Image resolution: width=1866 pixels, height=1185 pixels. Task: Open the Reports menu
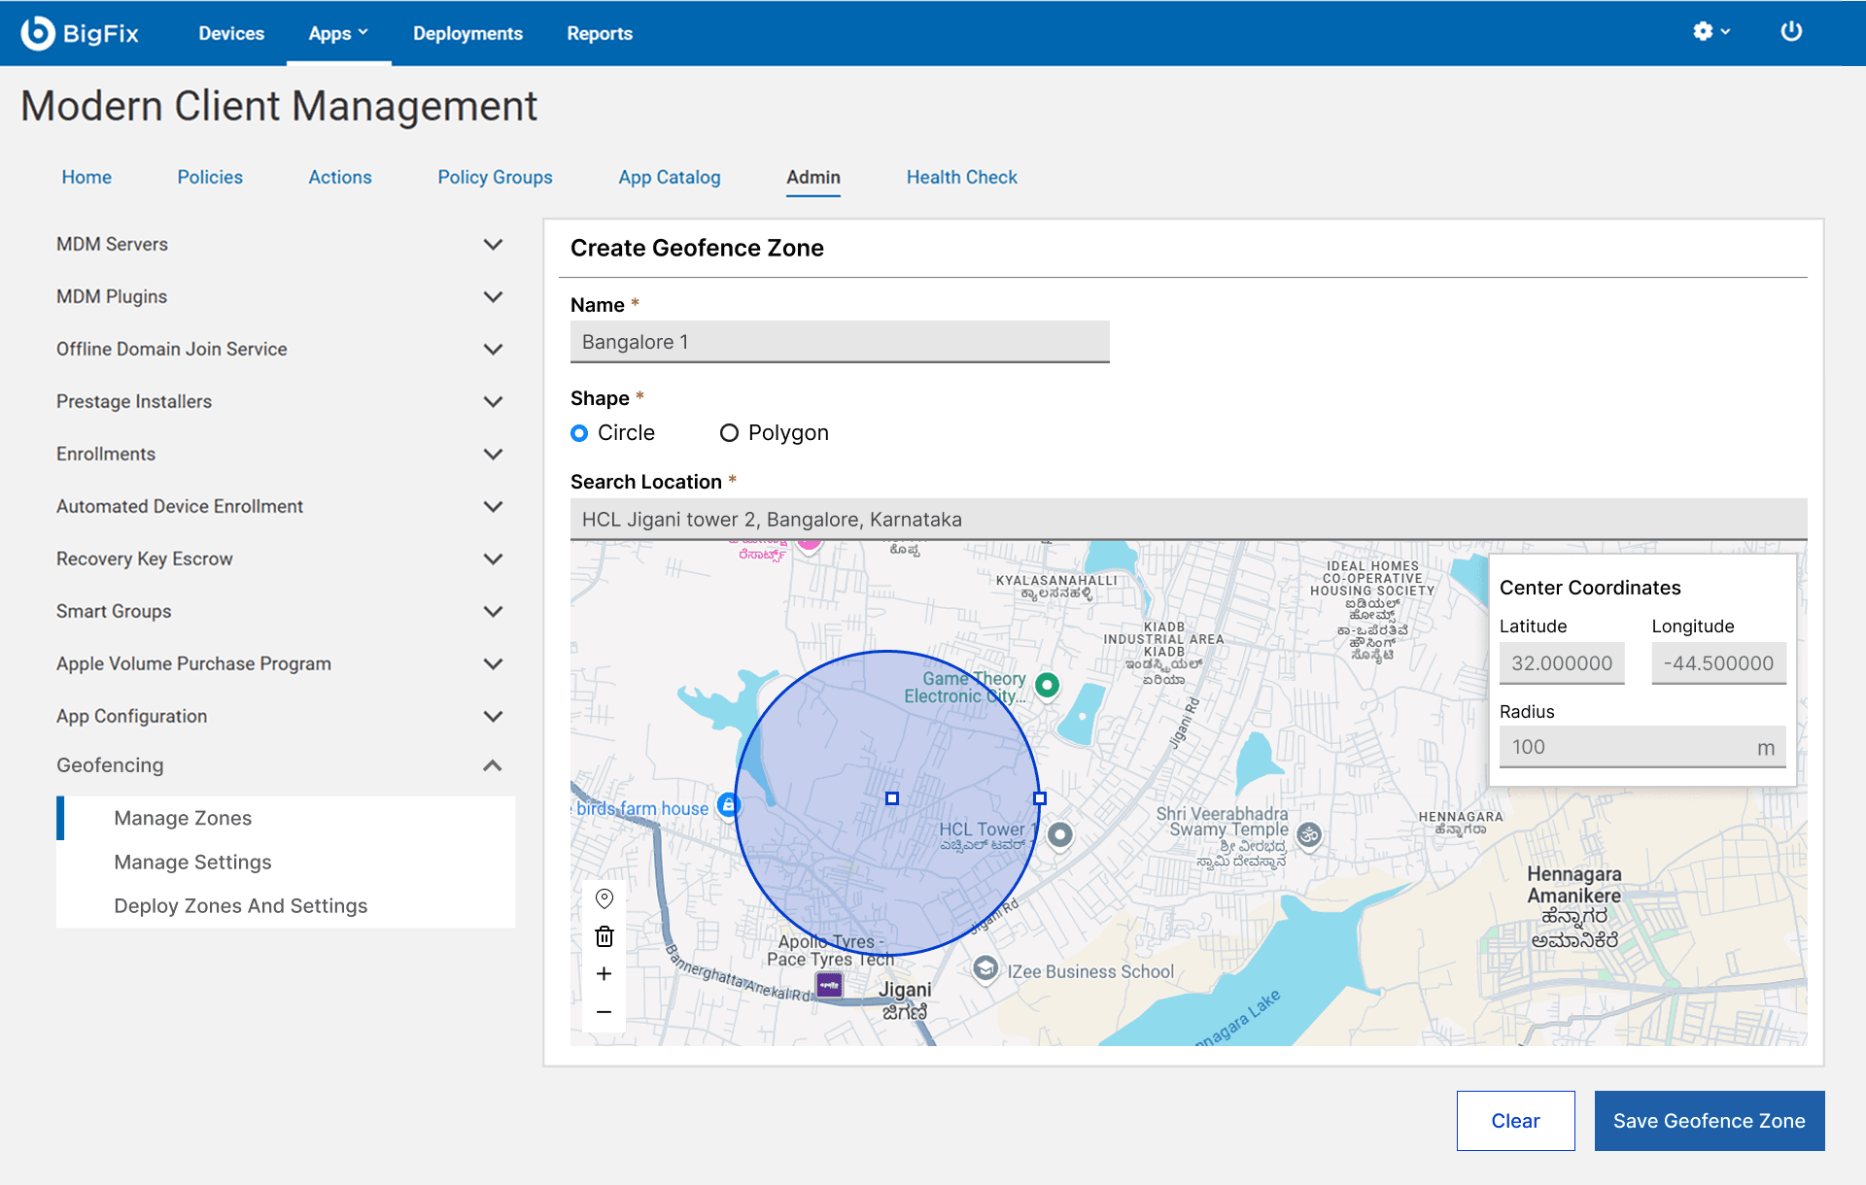(x=600, y=33)
